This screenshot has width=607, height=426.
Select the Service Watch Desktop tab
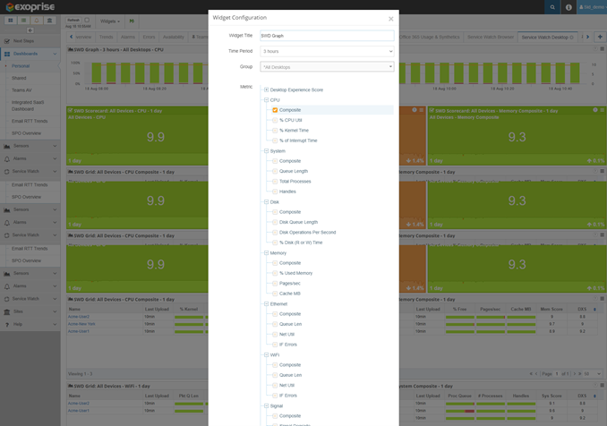(547, 38)
